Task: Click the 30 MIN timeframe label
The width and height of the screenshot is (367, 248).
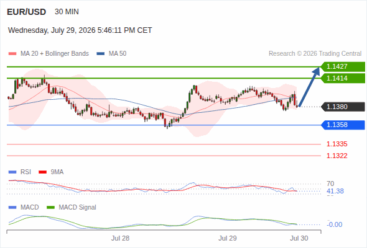Action: (x=67, y=12)
